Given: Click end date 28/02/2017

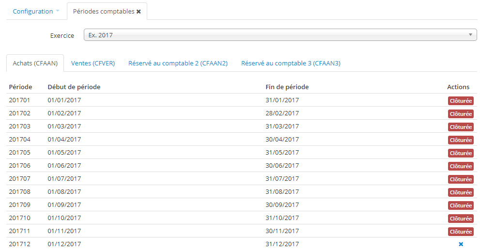Looking at the screenshot, I should 282,113.
